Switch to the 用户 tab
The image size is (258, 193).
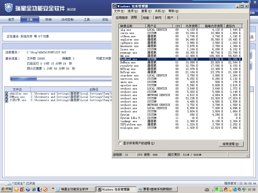[x=171, y=18]
